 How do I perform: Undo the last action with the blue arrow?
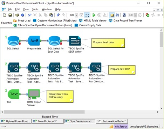[x=58, y=15]
